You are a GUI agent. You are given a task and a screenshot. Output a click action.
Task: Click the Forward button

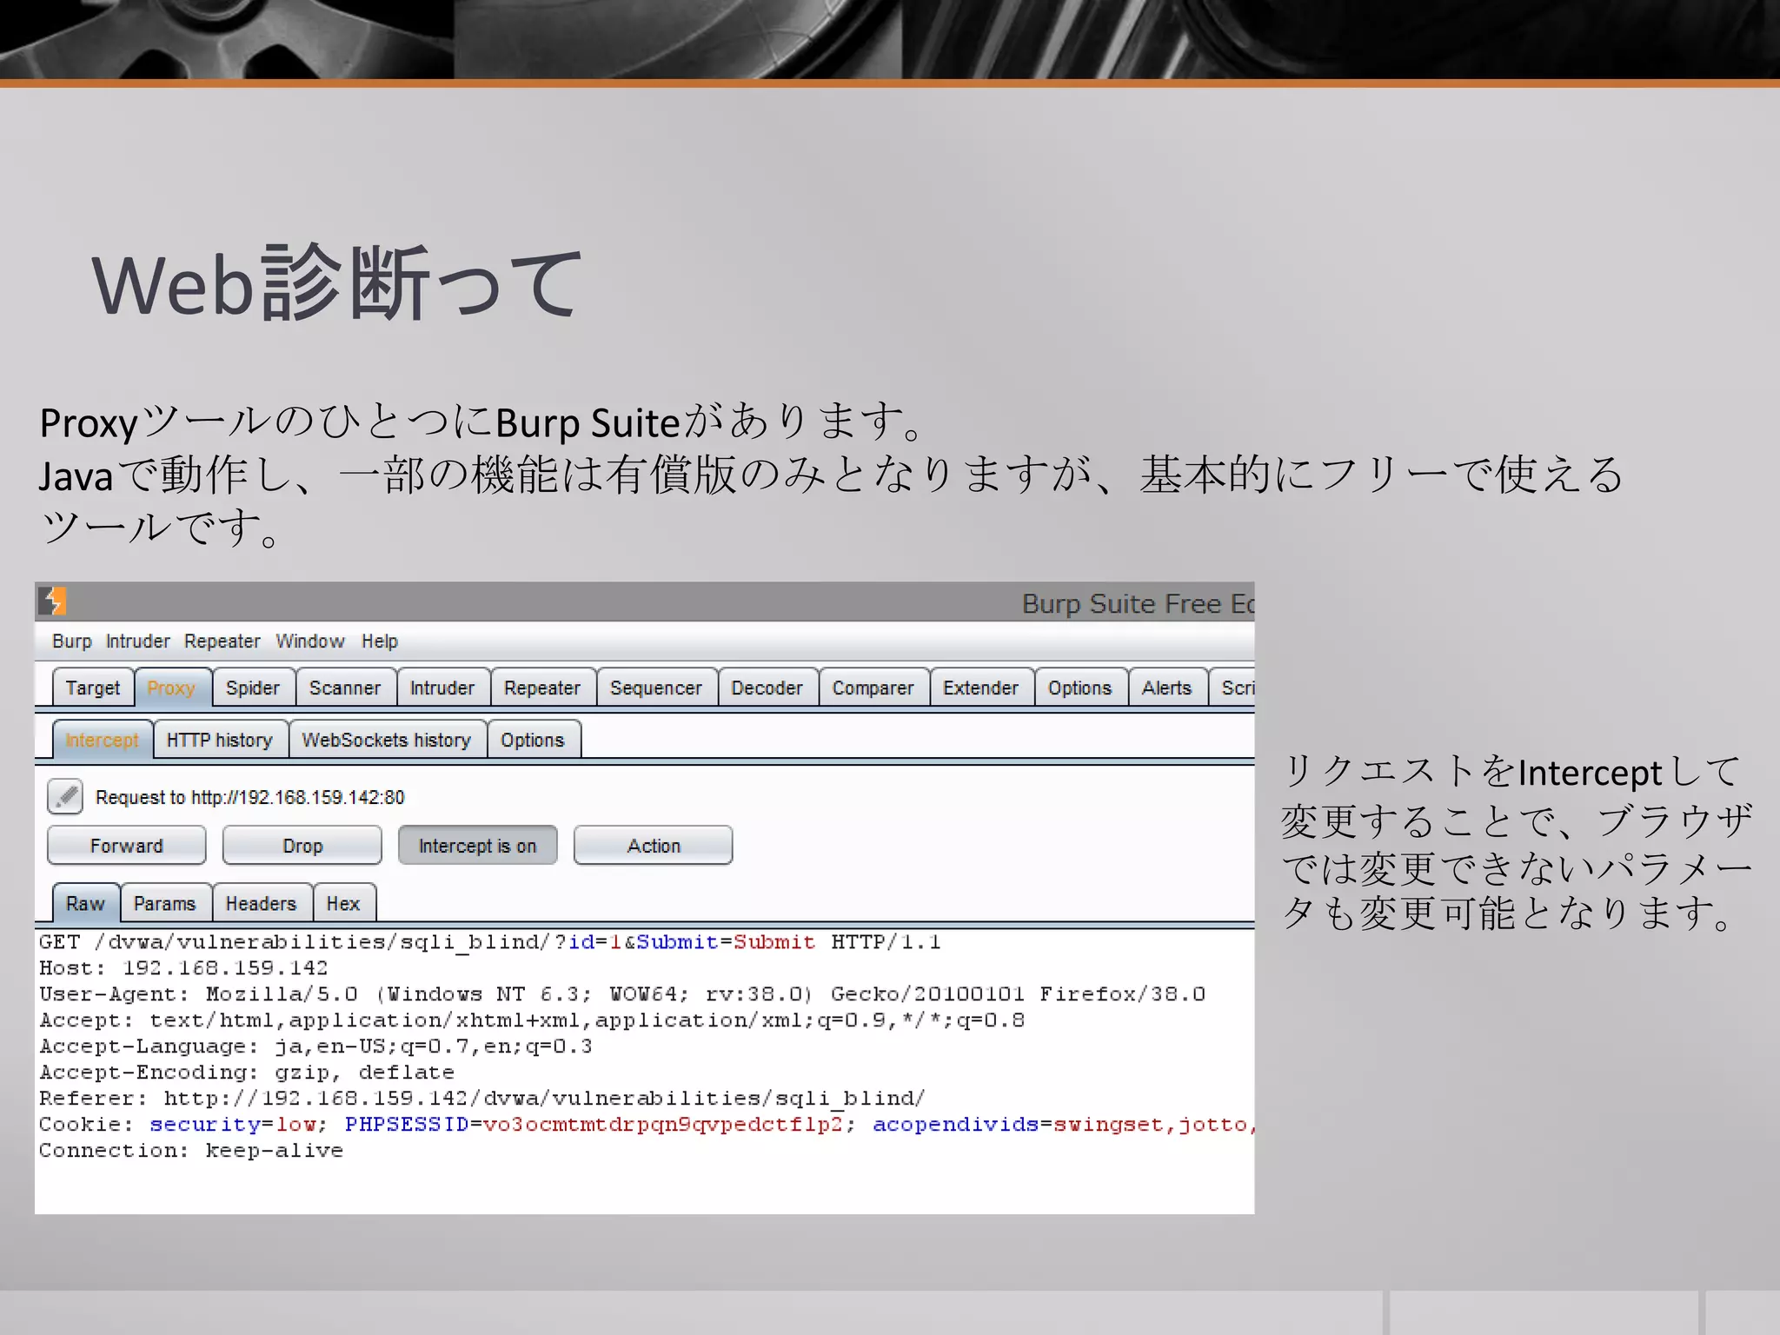click(127, 846)
